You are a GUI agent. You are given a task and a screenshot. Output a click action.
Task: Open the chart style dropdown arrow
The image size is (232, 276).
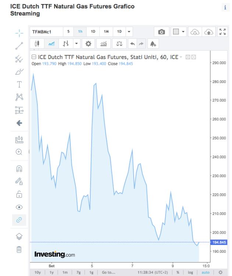77,44
